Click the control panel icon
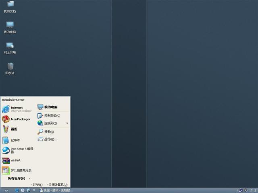The height and width of the screenshot is (193, 258). pos(40,115)
